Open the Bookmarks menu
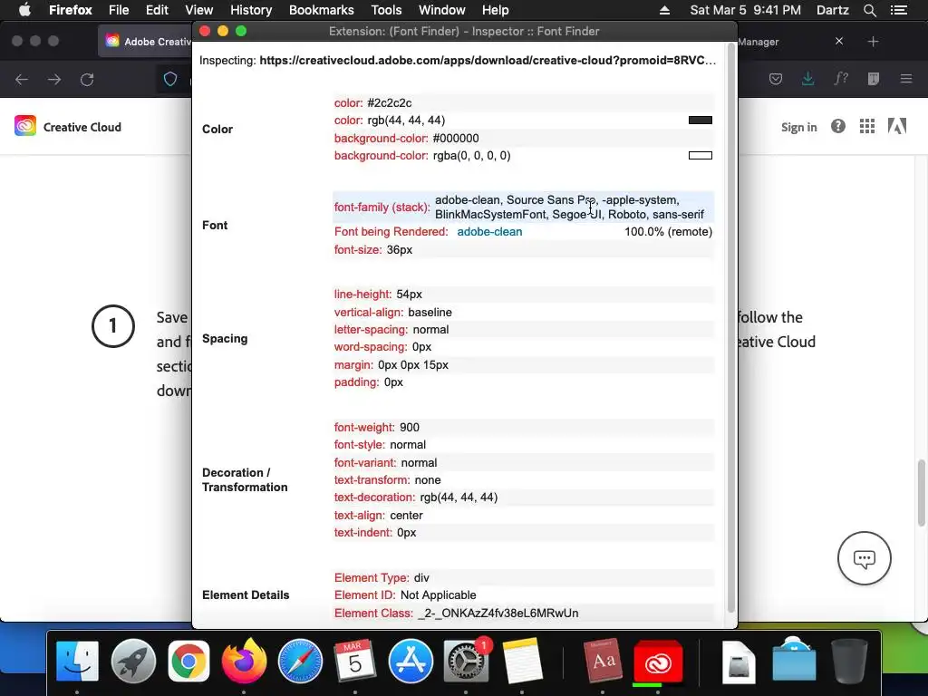The height and width of the screenshot is (696, 928). pyautogui.click(x=322, y=10)
